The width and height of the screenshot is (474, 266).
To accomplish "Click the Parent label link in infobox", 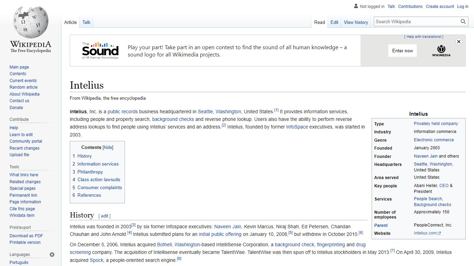I will click(x=381, y=225).
